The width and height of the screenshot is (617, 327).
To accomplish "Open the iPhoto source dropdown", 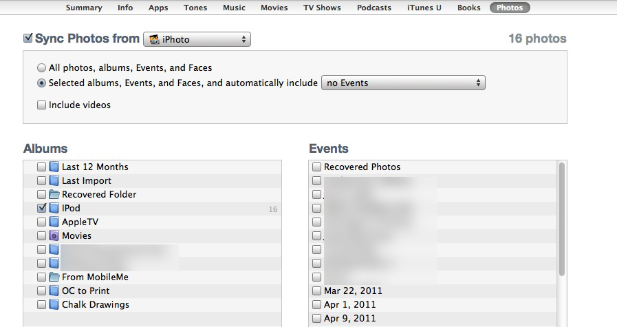I will (197, 39).
